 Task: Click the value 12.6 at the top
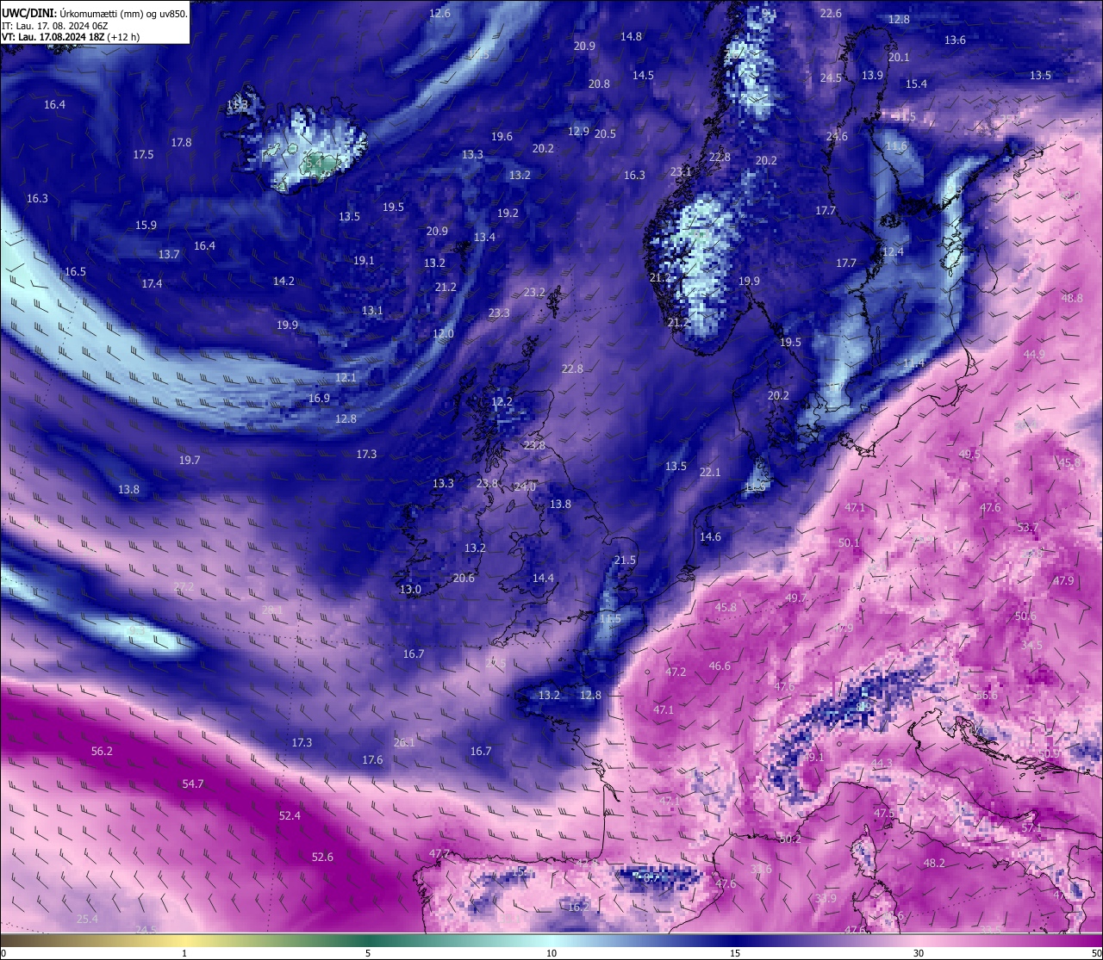click(x=439, y=13)
